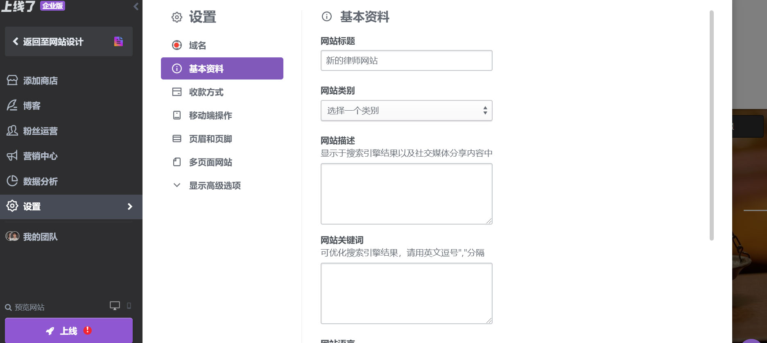767x343 pixels.
Task: Click the document icon beside 返回至网站设计
Action: [x=118, y=41]
